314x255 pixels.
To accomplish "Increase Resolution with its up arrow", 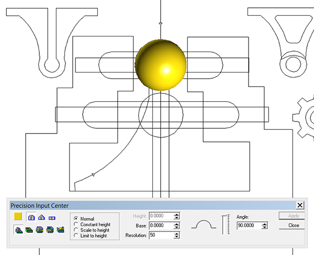I will tap(176, 234).
